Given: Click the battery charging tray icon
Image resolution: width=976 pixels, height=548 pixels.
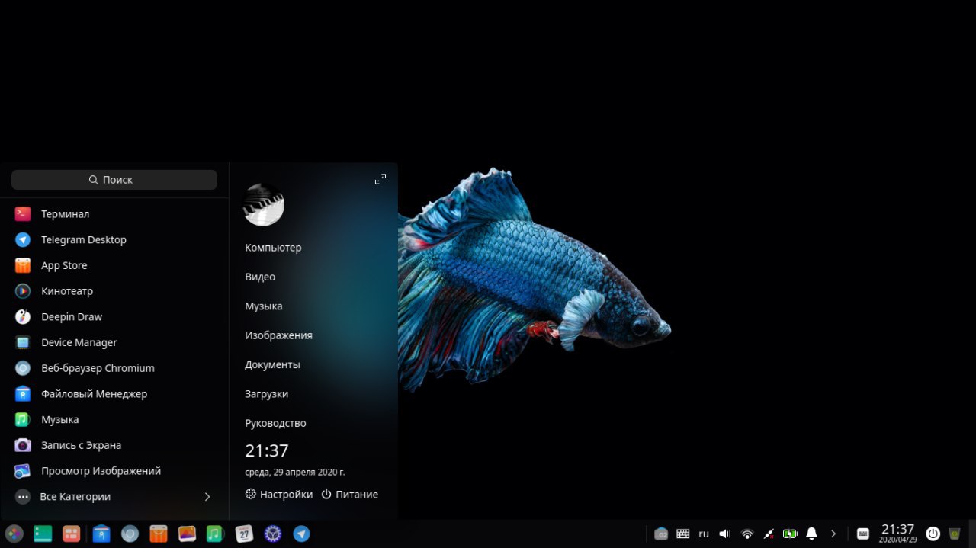Looking at the screenshot, I should (x=790, y=534).
